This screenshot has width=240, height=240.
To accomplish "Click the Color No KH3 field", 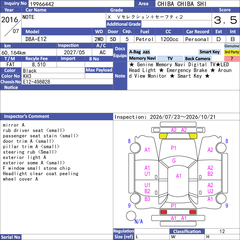I will tap(53, 76).
